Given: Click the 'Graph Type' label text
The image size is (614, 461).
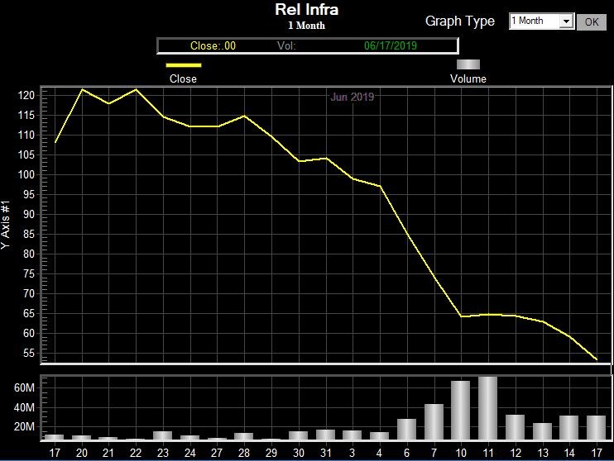Looking at the screenshot, I should click(x=460, y=21).
